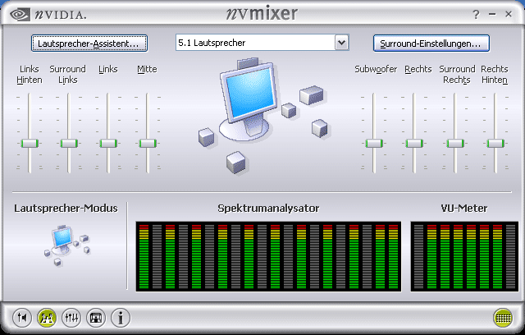This screenshot has width=525, height=335.
Task: Click the NVIDIA eye logo
Action: [x=20, y=15]
